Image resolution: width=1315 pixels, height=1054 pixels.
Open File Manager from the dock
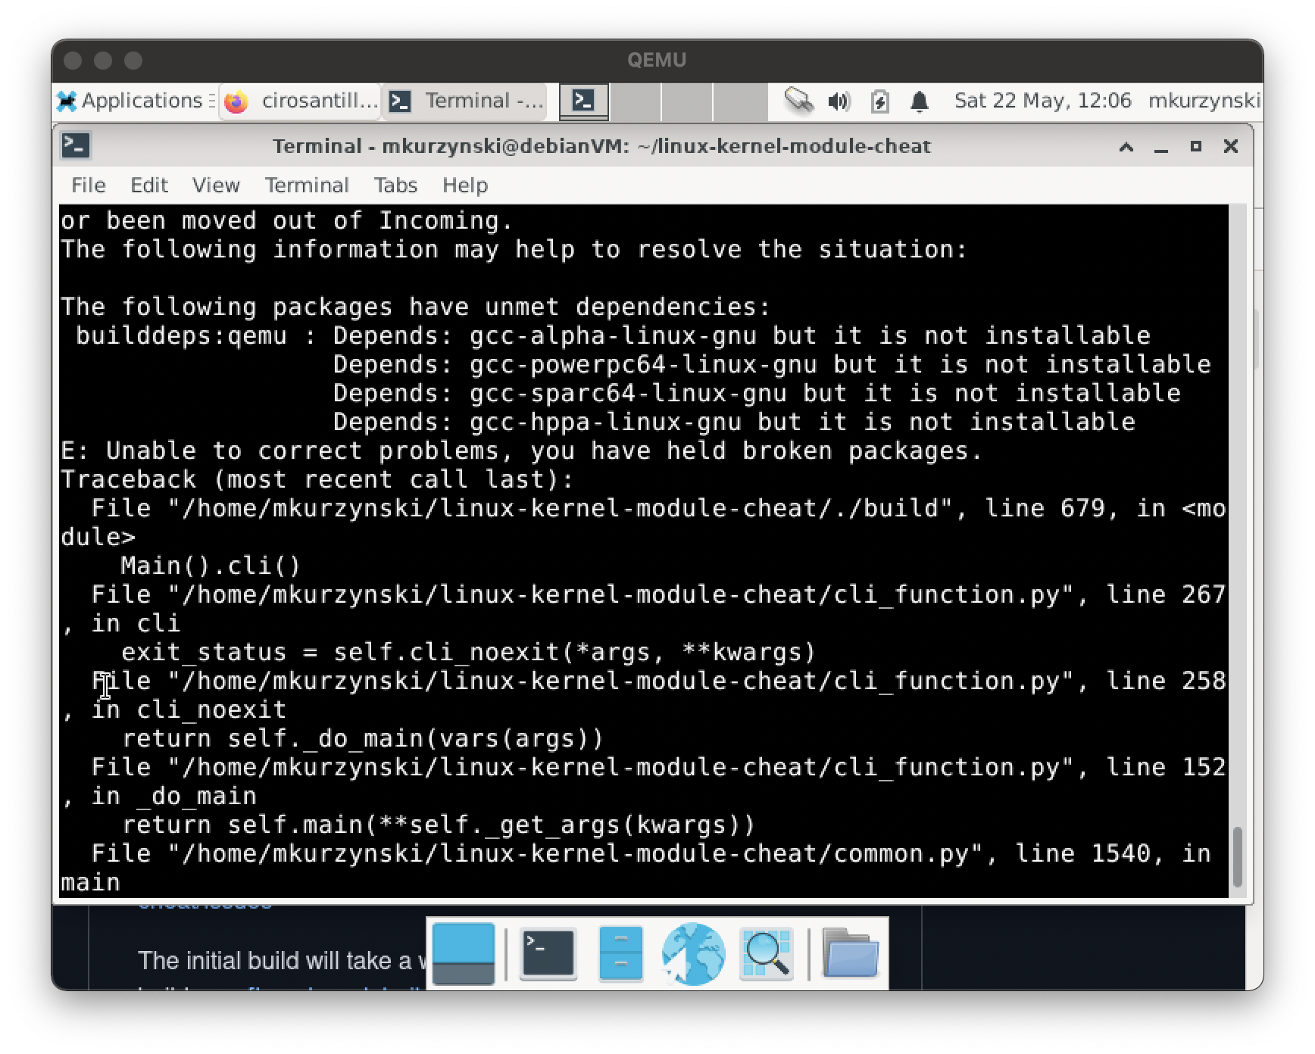click(x=620, y=954)
